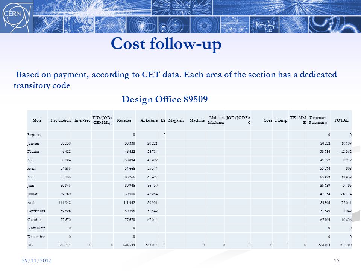This screenshot has width=361, height=271.
Task: Click the slide date 29/11/2012
Action: (x=36, y=260)
